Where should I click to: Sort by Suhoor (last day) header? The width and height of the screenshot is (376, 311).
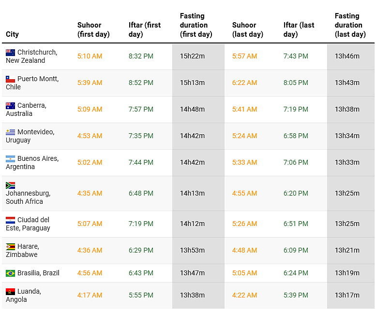coord(248,29)
